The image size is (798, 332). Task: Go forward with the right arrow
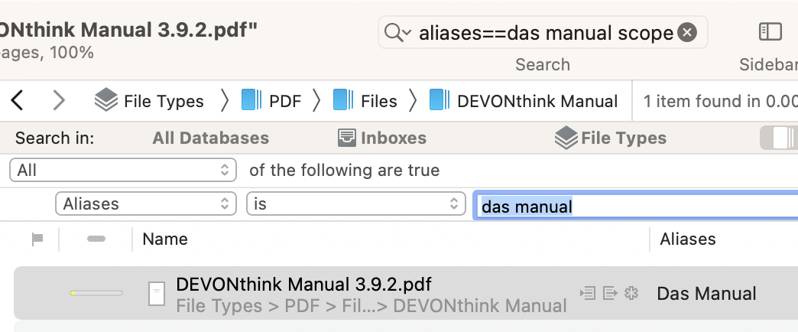point(59,100)
